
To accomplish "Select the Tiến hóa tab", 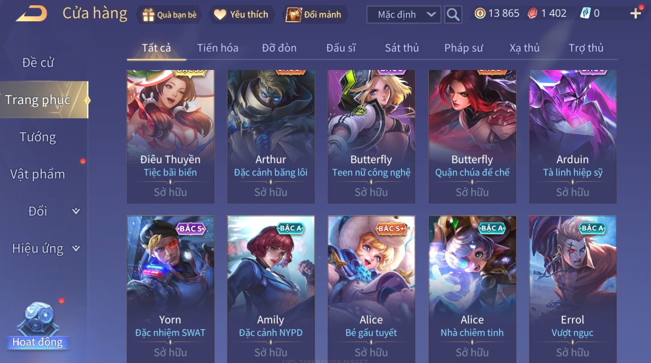I will pos(217,48).
